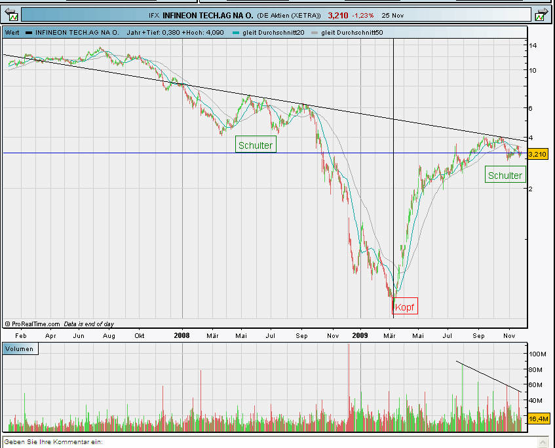Click the yellow 16,4M volume tag
The width and height of the screenshot is (555, 448).
(x=538, y=419)
